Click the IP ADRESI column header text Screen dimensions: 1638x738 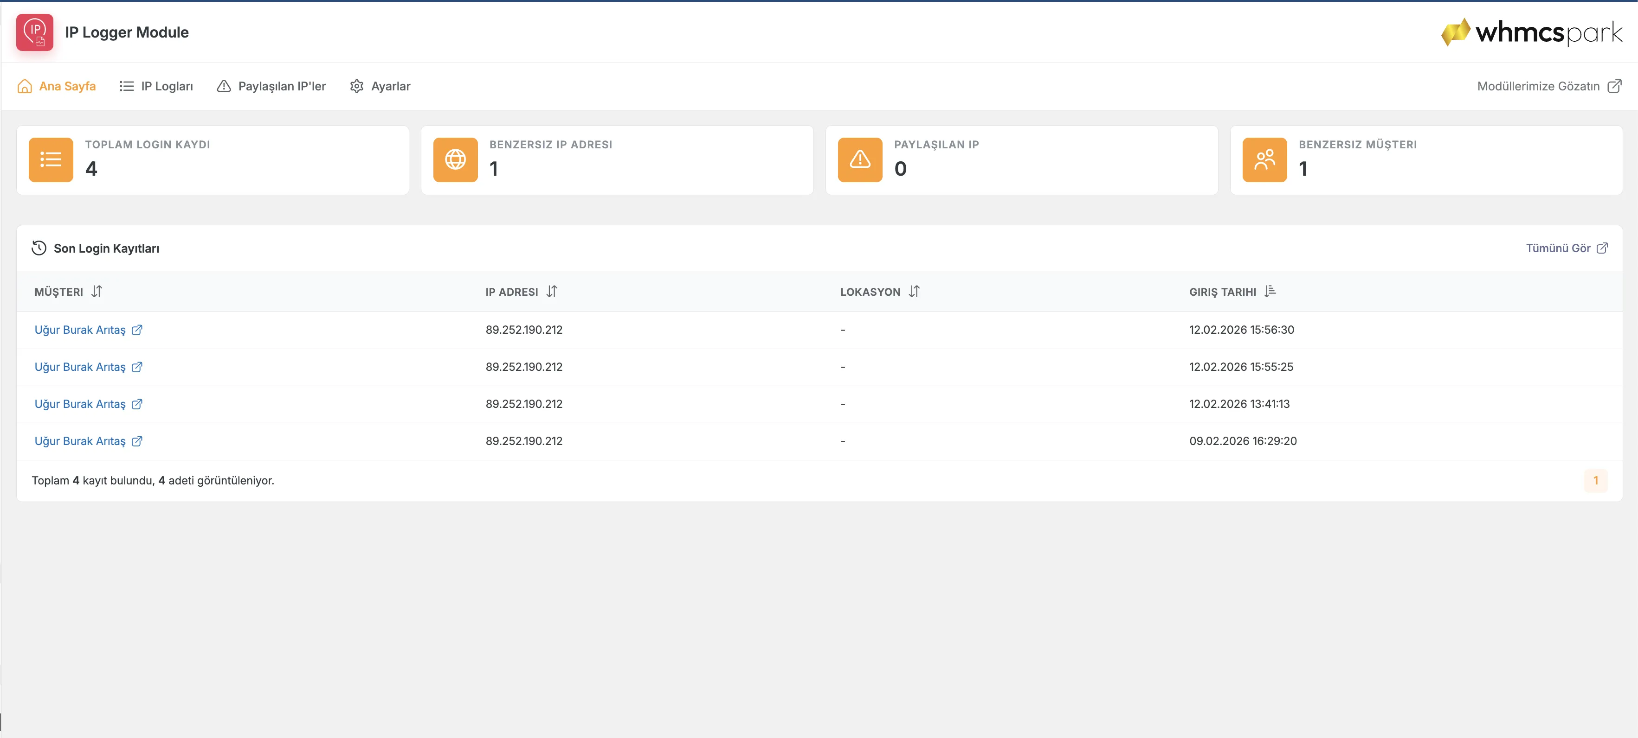point(512,292)
